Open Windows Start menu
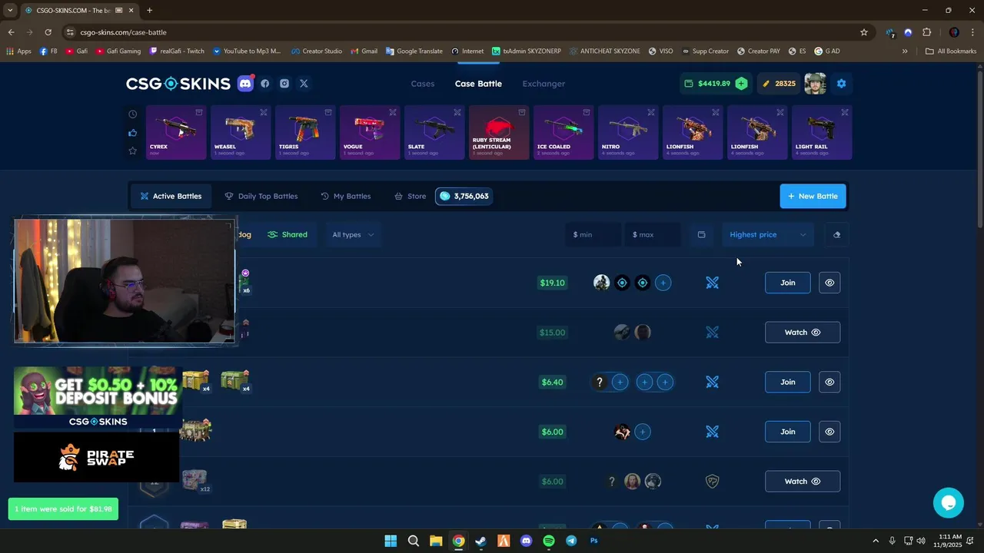 (x=391, y=541)
